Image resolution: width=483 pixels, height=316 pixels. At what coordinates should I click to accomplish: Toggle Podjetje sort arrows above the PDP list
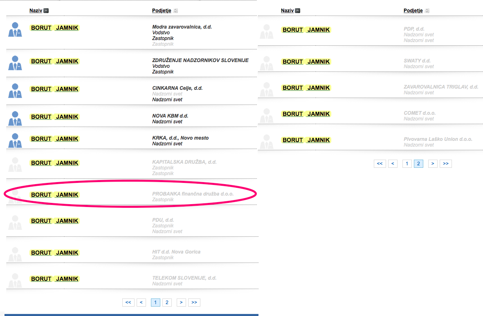[427, 11]
